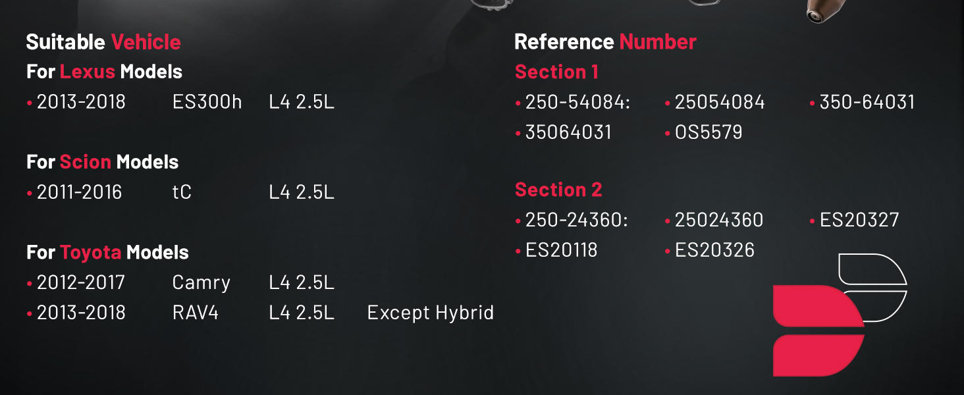Screen dimensions: 964x395
Task: Select the ES300h model entry
Action: [207, 102]
